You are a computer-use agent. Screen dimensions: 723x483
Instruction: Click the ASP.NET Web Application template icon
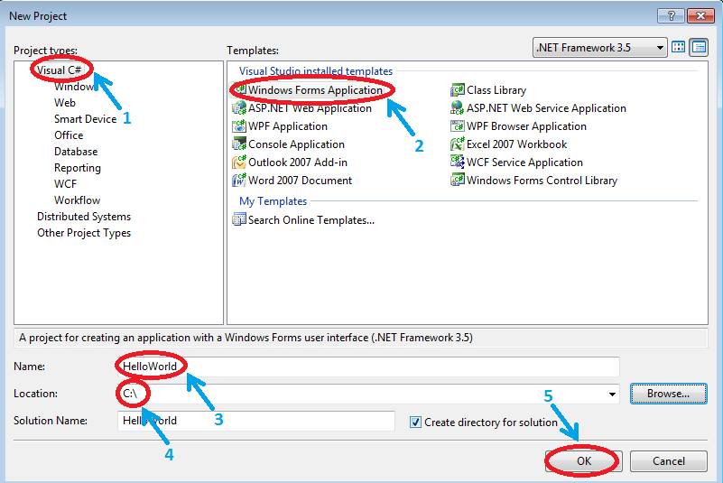[239, 108]
